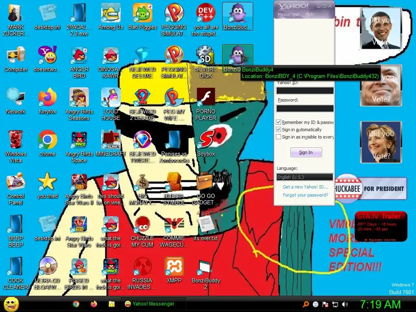
Task: Click the Hillary Clinton 'Did you Vote?' gadget
Action: point(381,142)
